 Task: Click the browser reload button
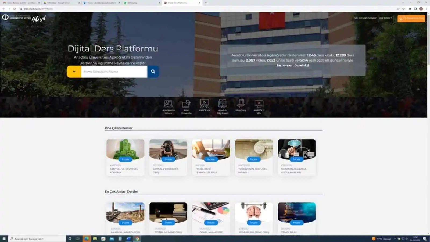tap(15, 9)
